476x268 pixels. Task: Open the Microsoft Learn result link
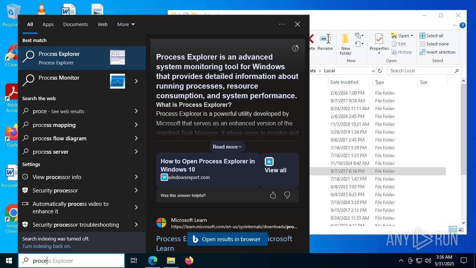[224, 243]
